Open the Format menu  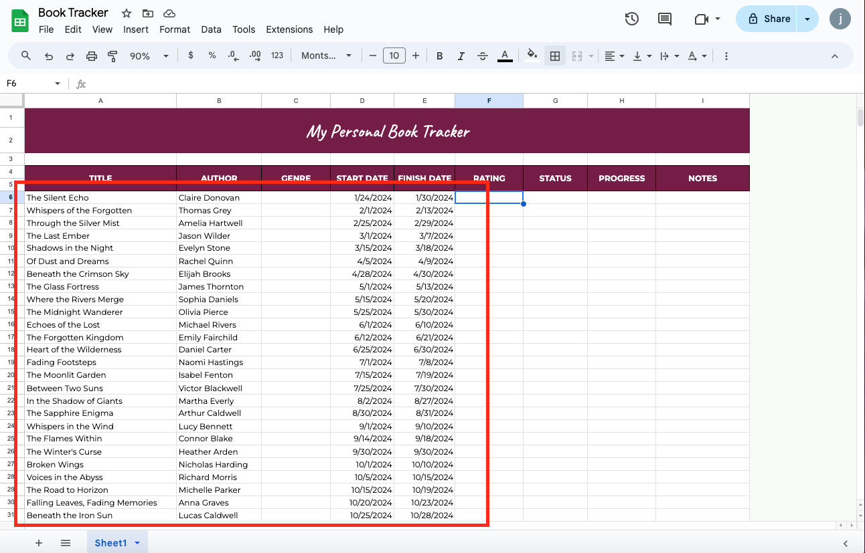(x=175, y=29)
